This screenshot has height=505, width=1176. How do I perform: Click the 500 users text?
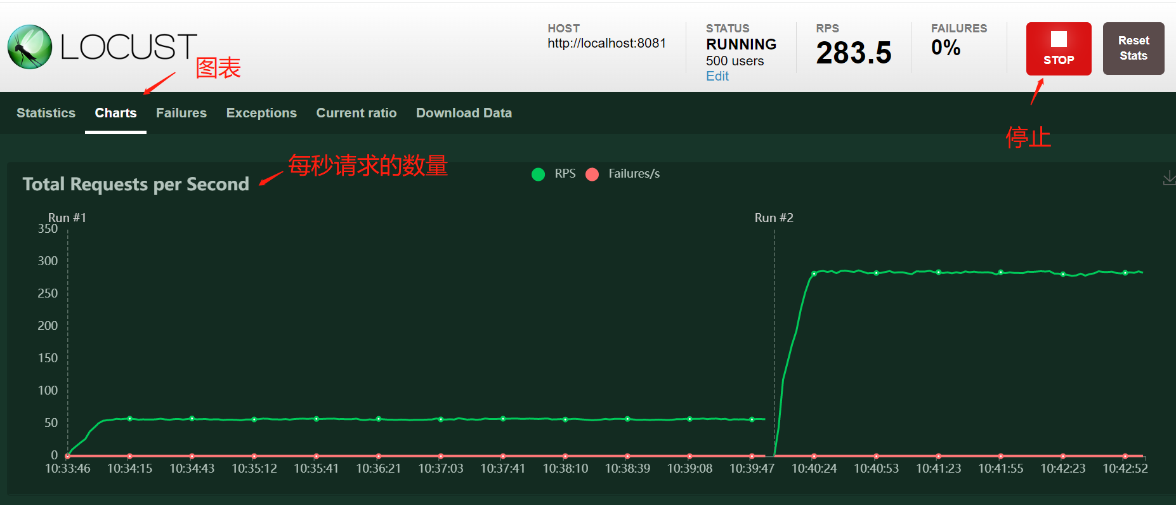tap(735, 61)
